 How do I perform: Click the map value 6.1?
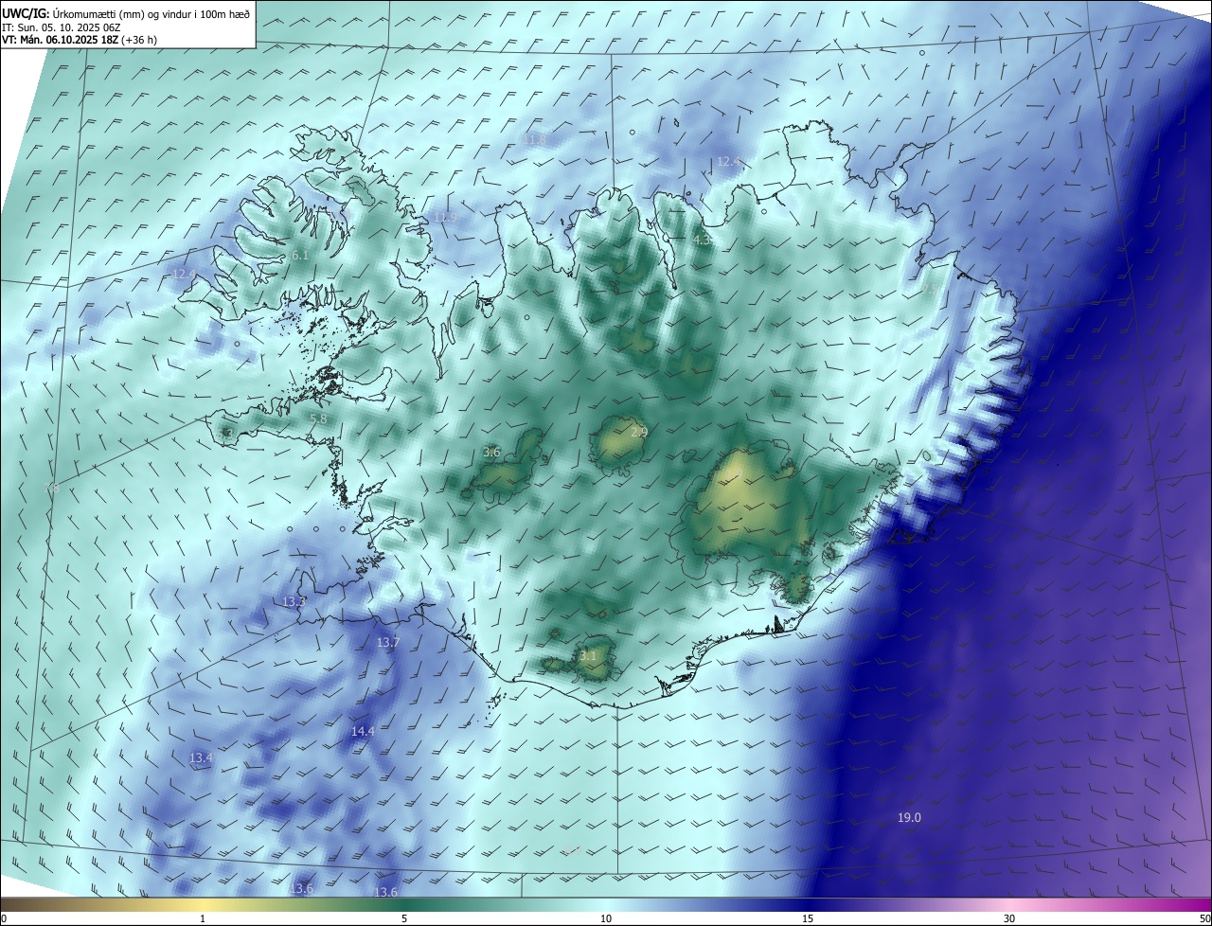point(300,256)
